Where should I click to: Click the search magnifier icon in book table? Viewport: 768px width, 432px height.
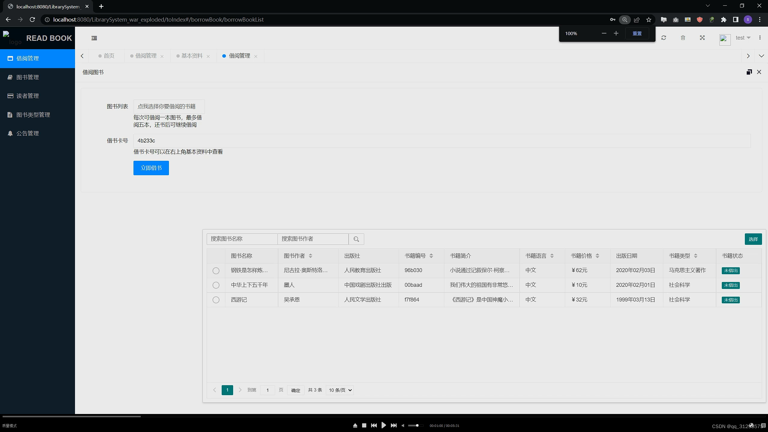(356, 239)
